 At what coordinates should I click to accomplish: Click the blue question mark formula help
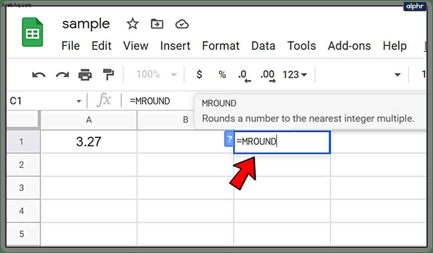point(229,139)
